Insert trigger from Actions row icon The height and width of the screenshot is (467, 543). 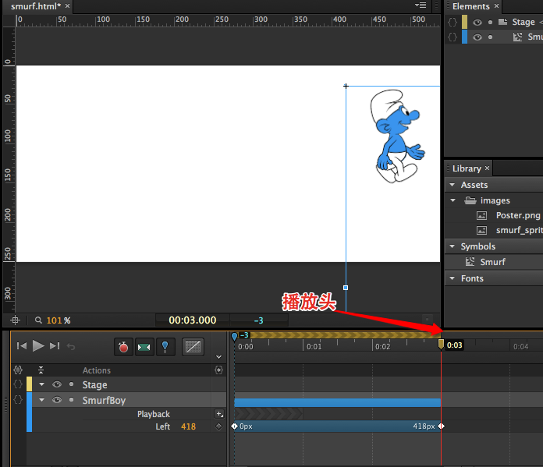coord(219,370)
